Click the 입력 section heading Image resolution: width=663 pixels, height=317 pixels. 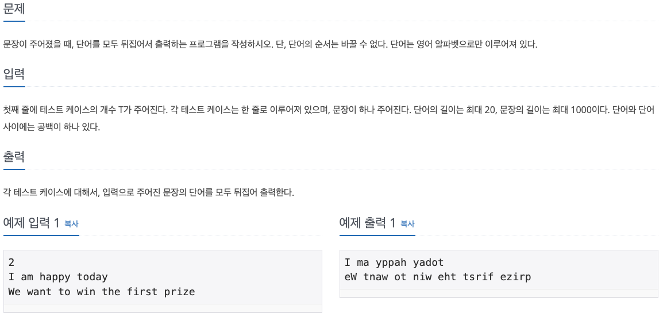pyautogui.click(x=14, y=74)
